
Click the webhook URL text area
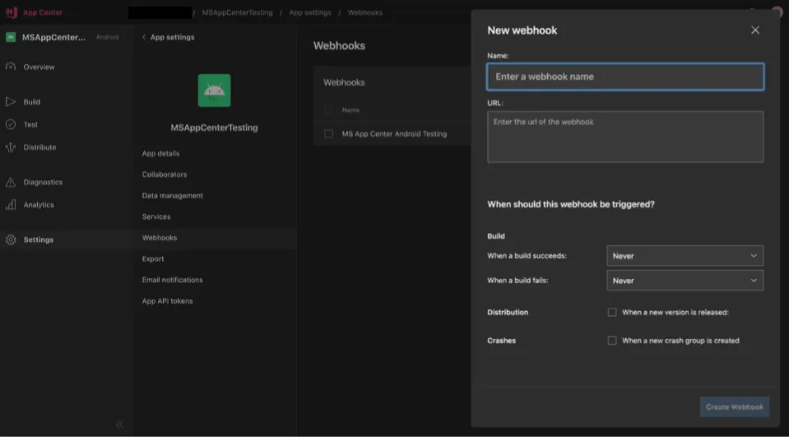pos(625,137)
